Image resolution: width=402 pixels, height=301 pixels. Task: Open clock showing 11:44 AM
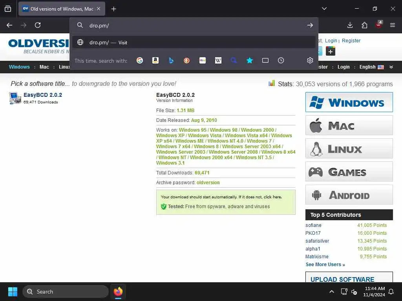374,292
